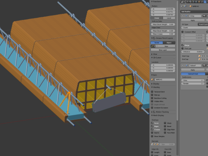Open the World properties tab icon
208x156 pixels.
click(x=196, y=2)
